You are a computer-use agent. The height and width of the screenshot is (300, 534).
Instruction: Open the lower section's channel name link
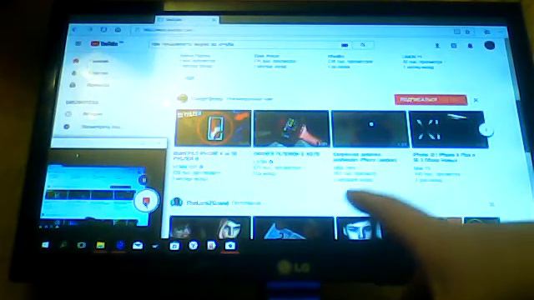[208, 203]
